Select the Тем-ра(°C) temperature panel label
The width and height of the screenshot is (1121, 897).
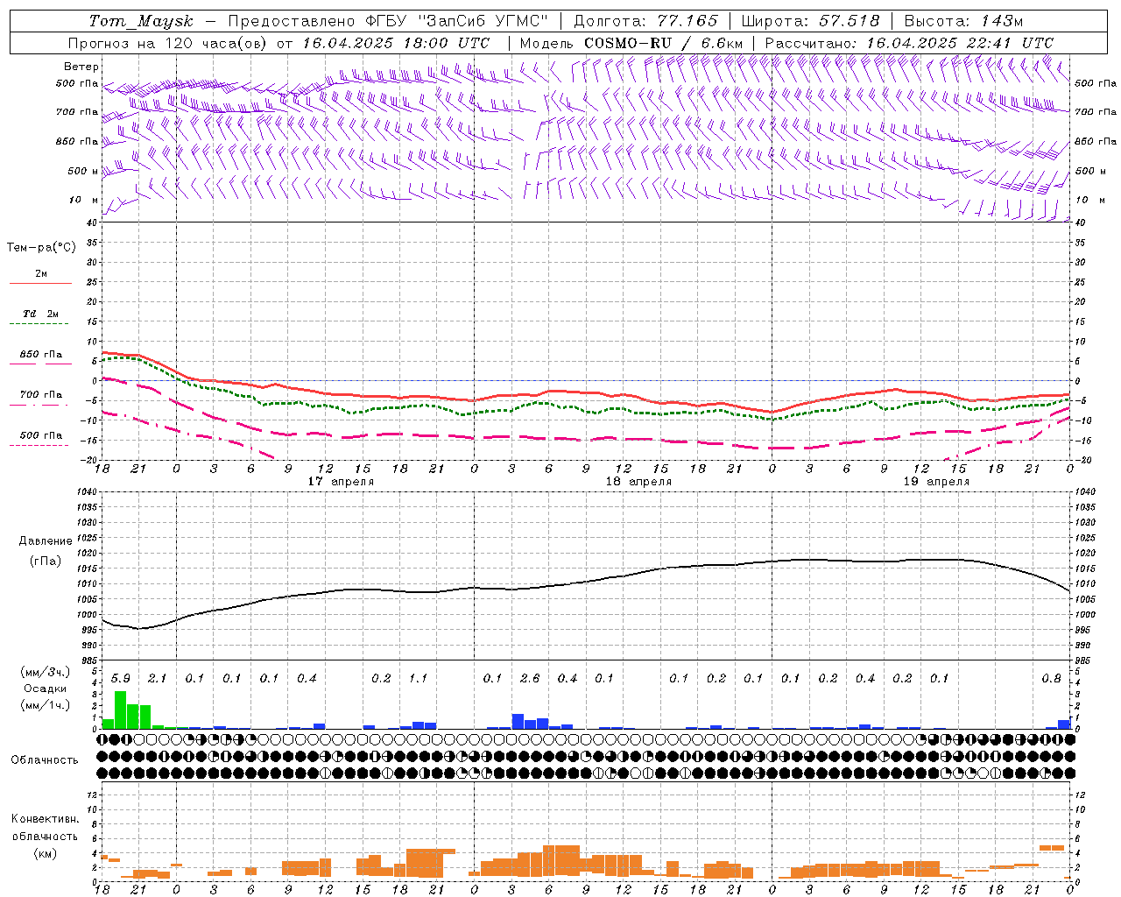pyautogui.click(x=41, y=247)
